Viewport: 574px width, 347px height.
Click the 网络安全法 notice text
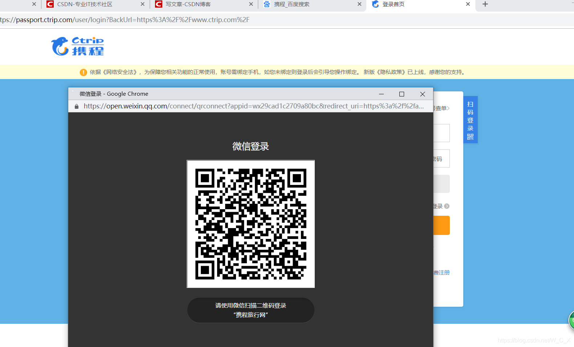coord(120,72)
